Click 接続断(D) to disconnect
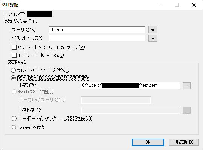The width and height of the screenshot is (203, 150). (x=184, y=142)
